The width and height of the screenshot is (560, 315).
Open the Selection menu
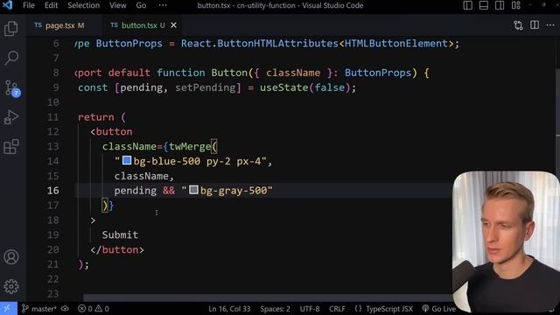(84, 5)
